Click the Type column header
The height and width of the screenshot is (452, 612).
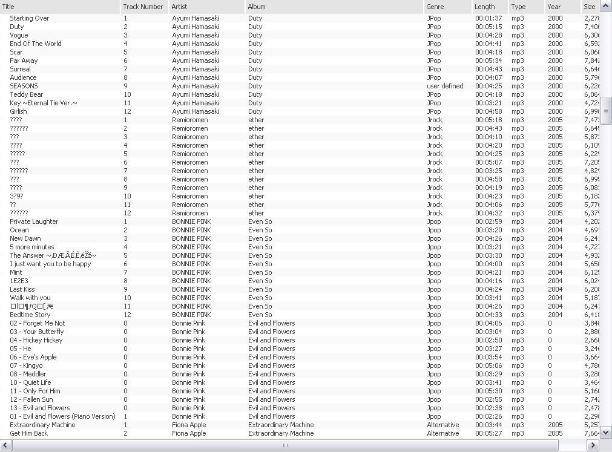pyautogui.click(x=526, y=7)
